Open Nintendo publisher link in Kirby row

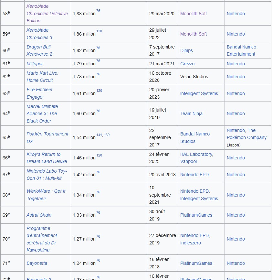click(236, 158)
